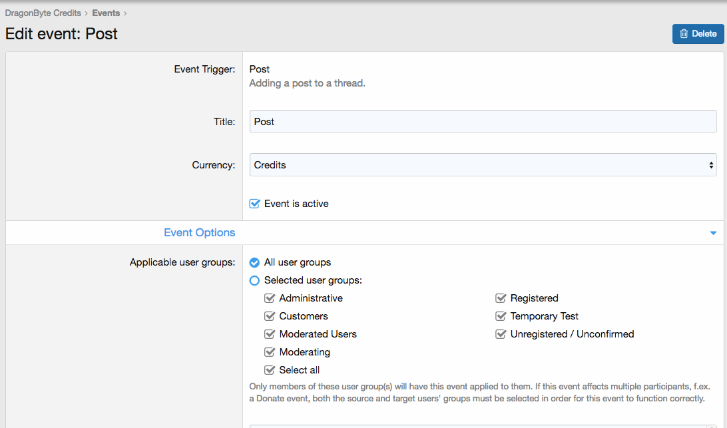Toggle the Customers checkbox
The width and height of the screenshot is (727, 428).
tap(270, 316)
